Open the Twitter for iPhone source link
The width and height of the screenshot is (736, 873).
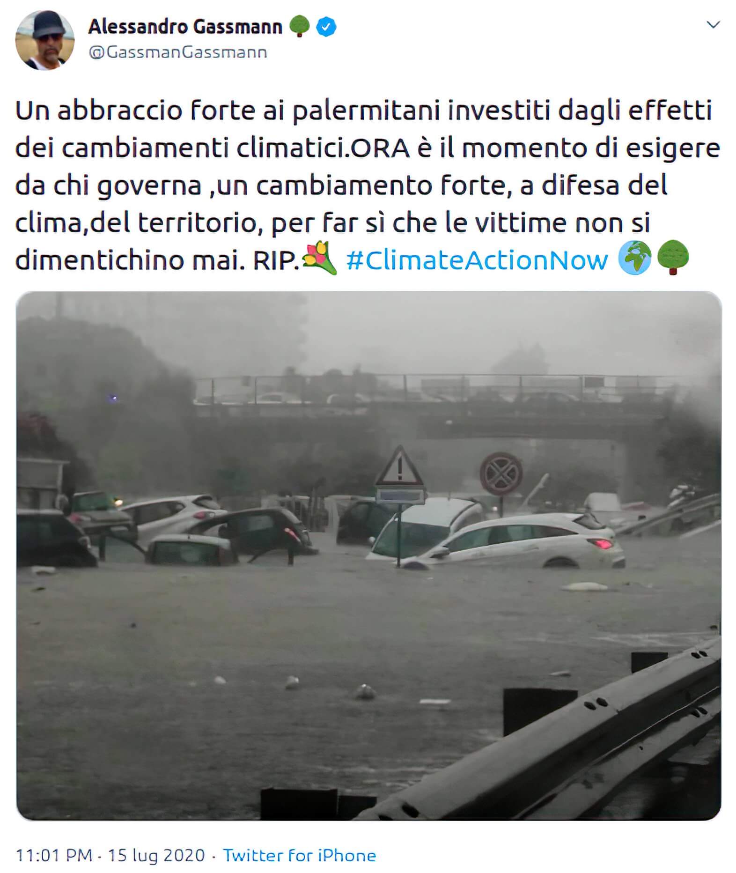pyautogui.click(x=300, y=855)
